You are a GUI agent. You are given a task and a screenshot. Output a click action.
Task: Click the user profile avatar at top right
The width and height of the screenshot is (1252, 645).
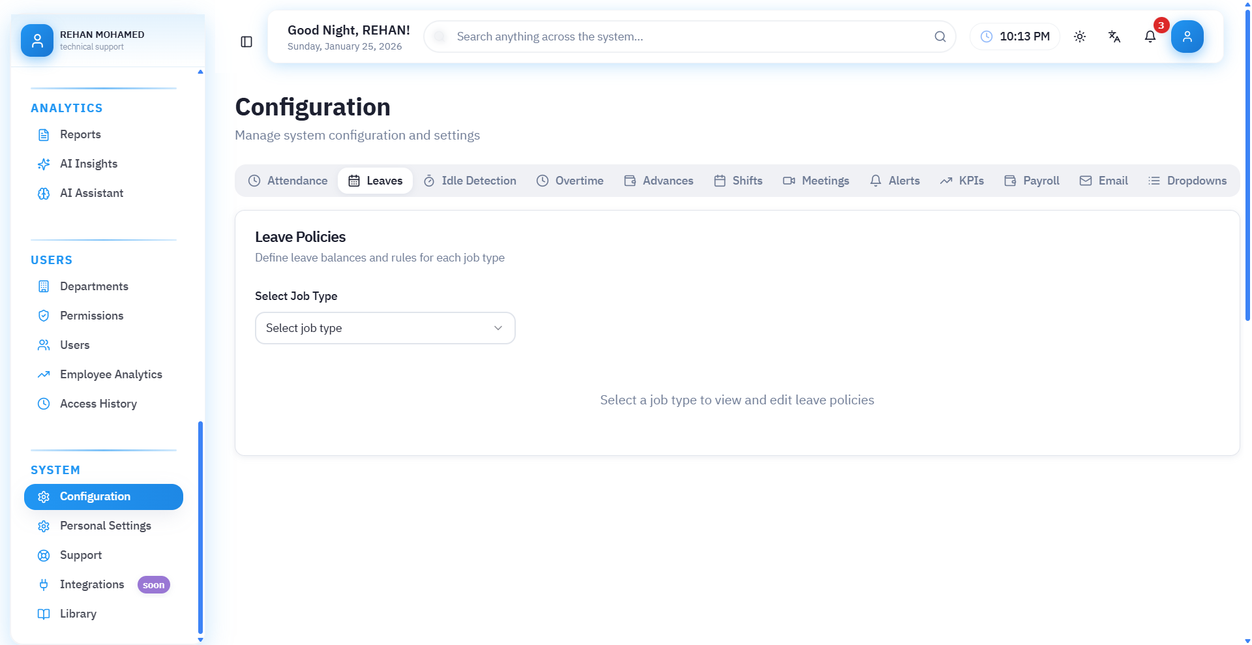pyautogui.click(x=1187, y=37)
